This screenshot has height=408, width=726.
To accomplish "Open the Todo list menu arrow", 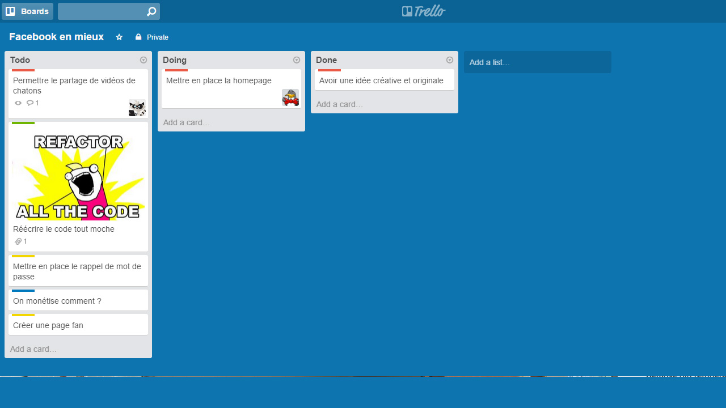I will coord(143,60).
